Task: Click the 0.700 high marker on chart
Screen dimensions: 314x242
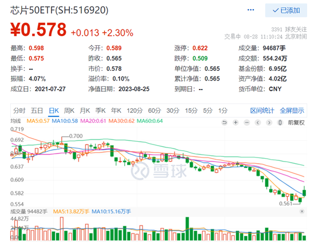Action: 76,136
